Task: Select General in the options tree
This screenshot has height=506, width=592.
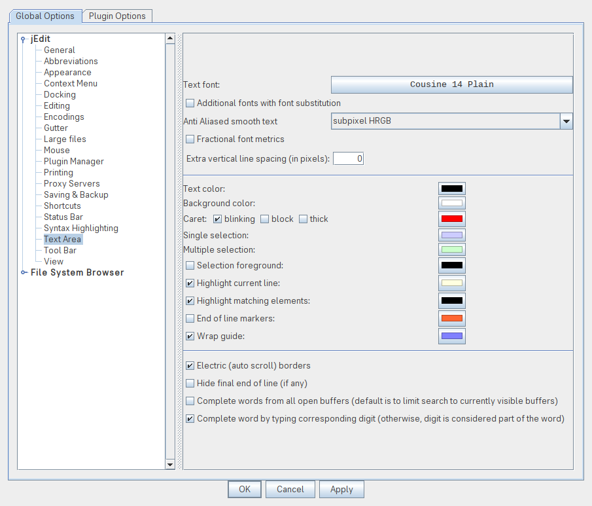Action: (x=60, y=50)
